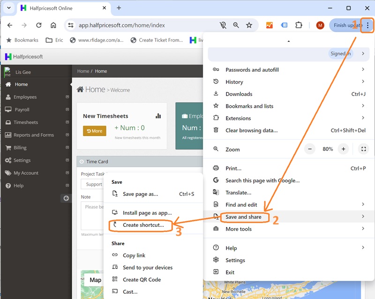
Task: Click the Halfpricesoft logo
Action: pos(23,56)
